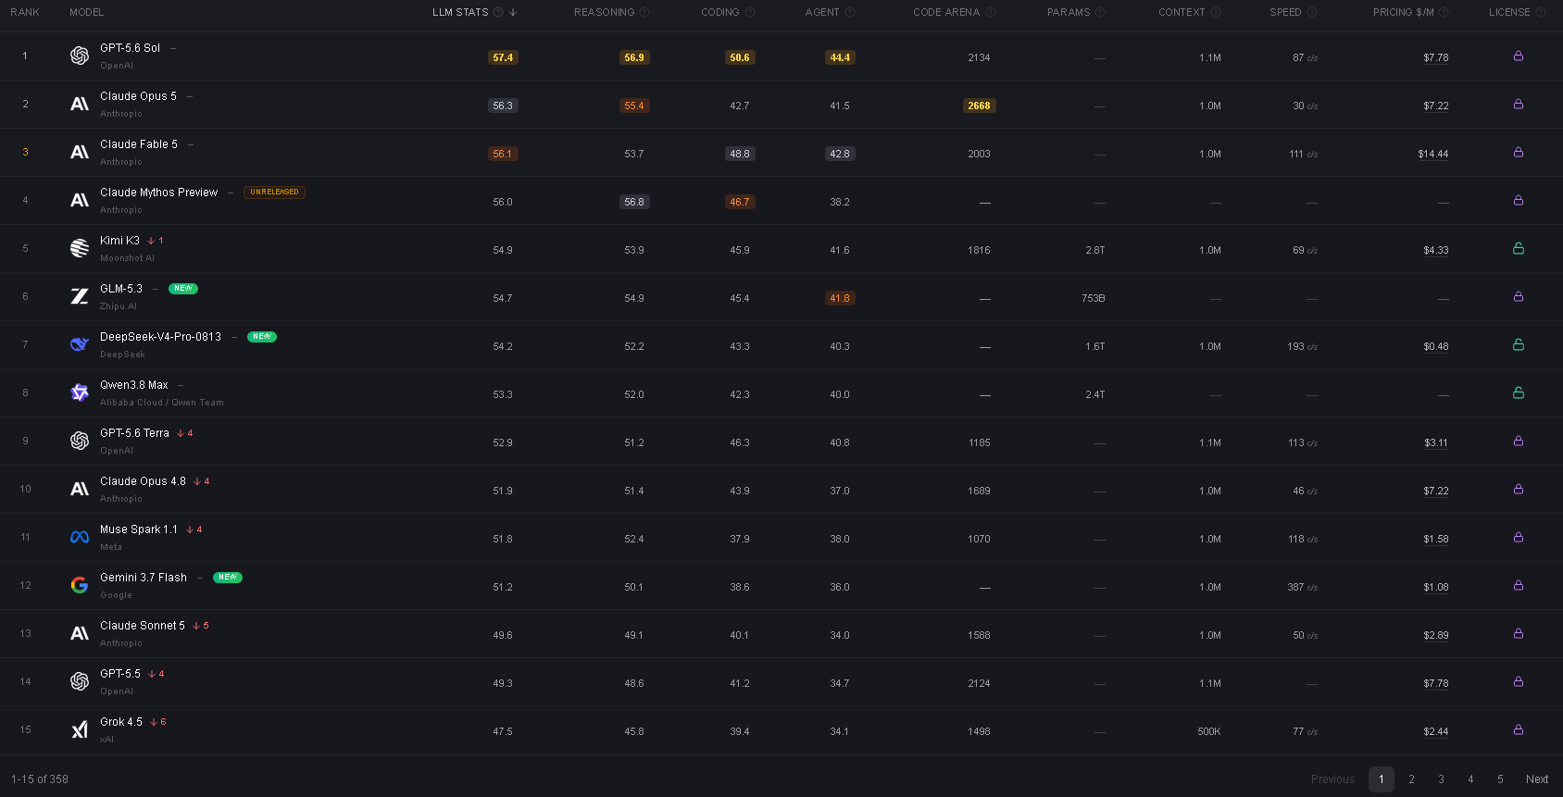Sort by the CODING column header

720,12
